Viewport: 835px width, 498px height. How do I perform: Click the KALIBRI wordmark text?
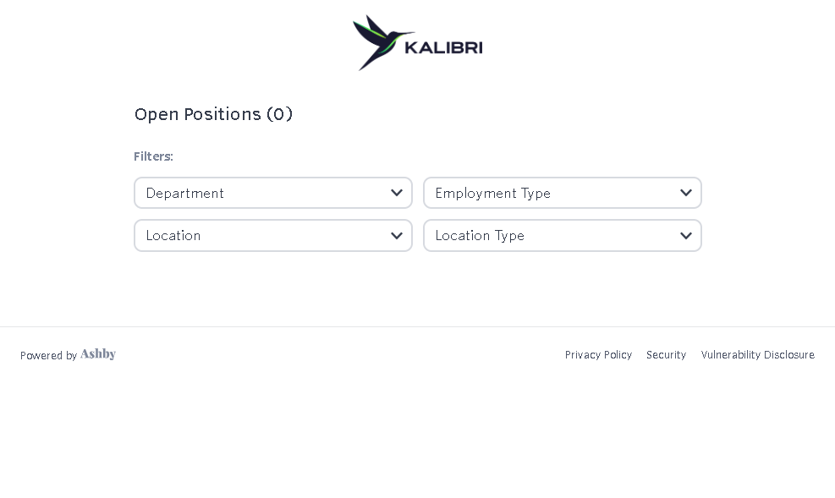[x=443, y=47]
